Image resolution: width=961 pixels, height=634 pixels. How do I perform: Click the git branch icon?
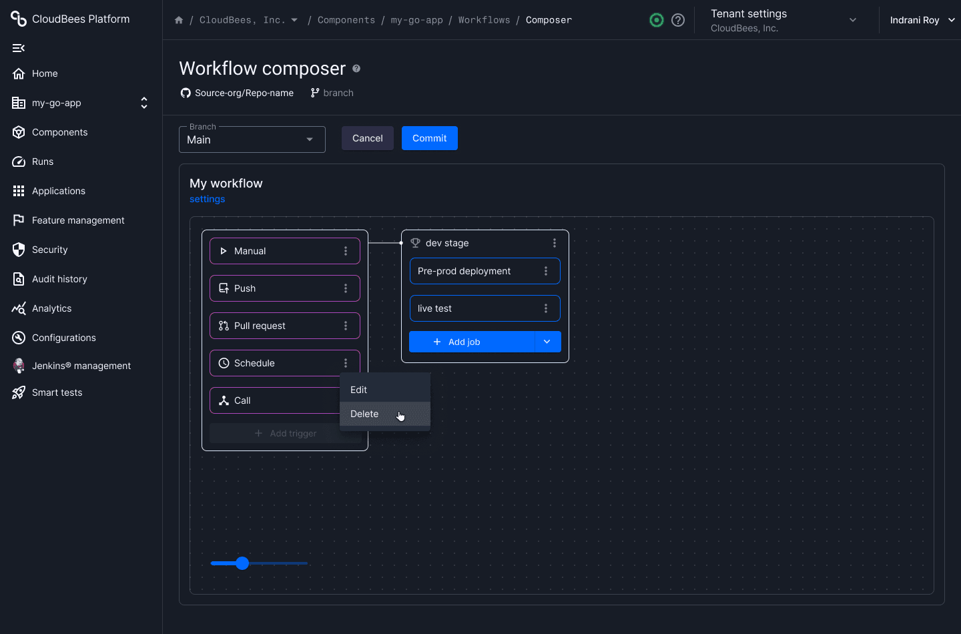coord(315,93)
